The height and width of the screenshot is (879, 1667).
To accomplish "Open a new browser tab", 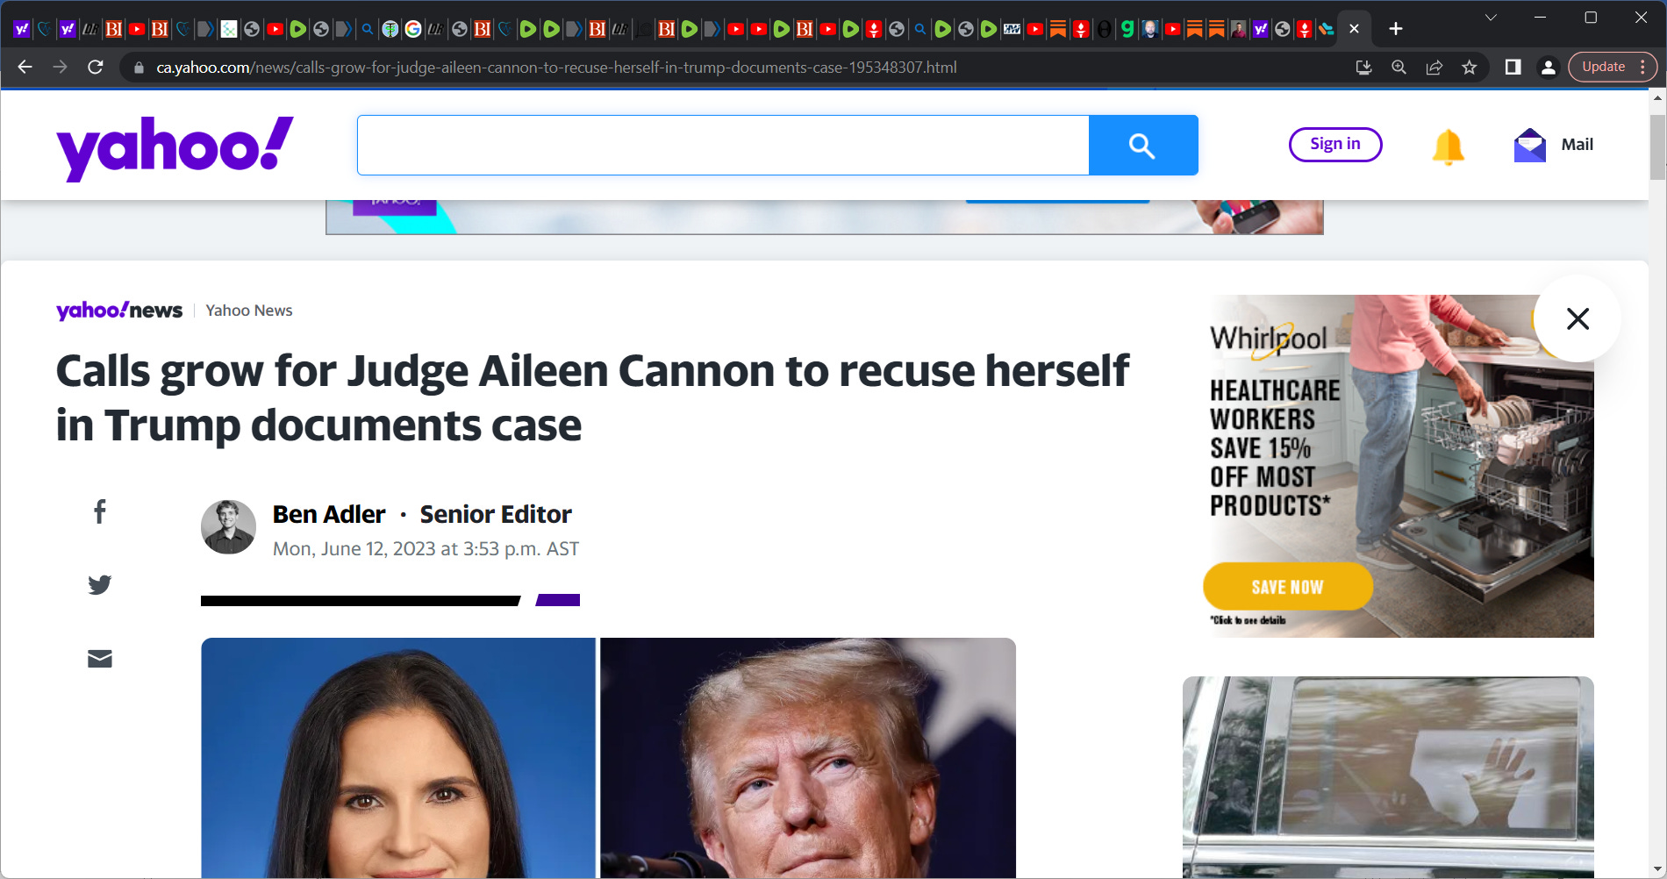I will [x=1396, y=29].
